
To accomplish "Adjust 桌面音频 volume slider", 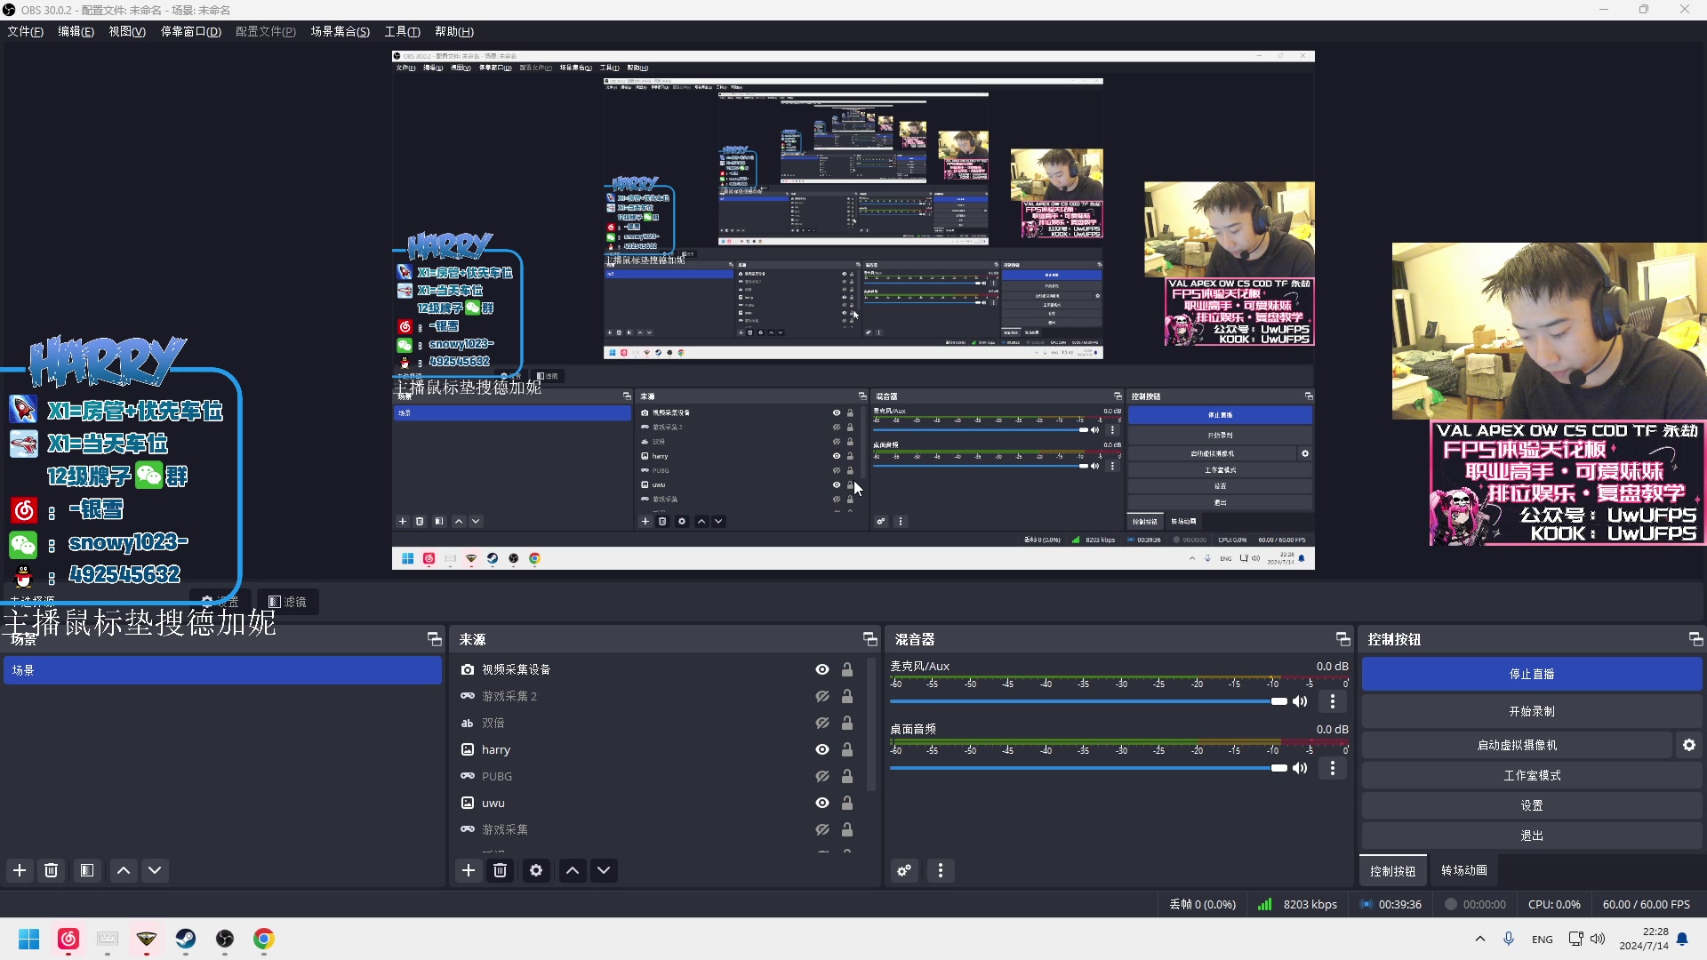I will (x=1089, y=768).
